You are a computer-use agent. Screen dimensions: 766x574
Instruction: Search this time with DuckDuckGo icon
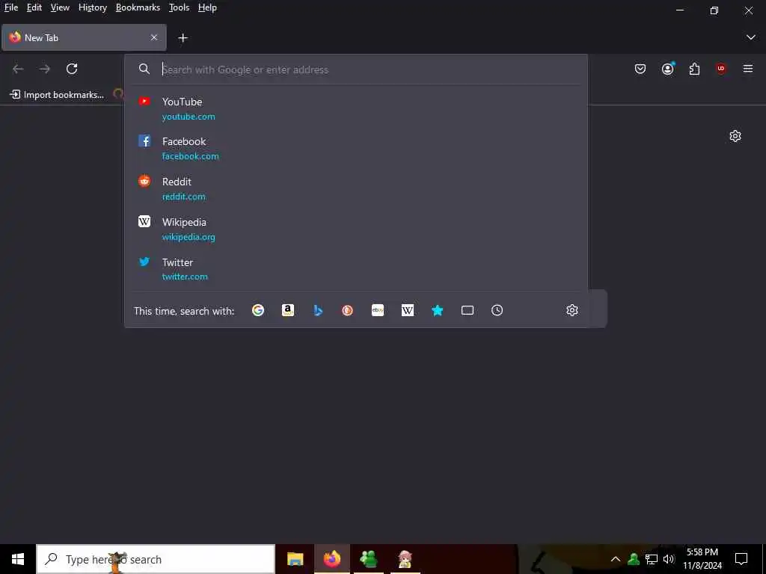tap(347, 310)
